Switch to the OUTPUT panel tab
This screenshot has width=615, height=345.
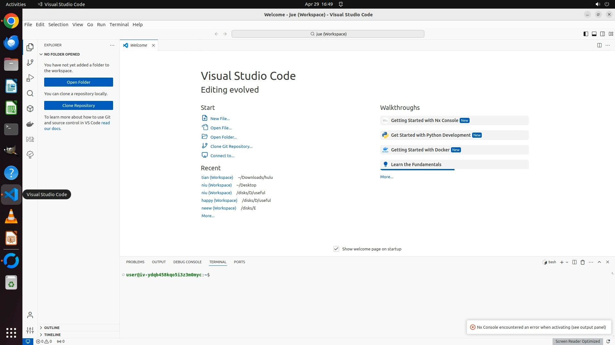point(159,262)
